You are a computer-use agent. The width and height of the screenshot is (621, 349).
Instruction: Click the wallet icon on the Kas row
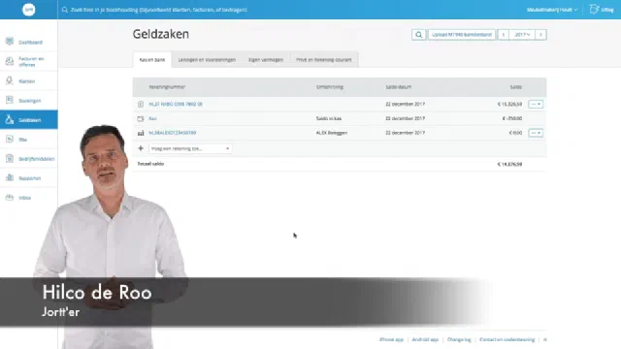click(x=141, y=118)
